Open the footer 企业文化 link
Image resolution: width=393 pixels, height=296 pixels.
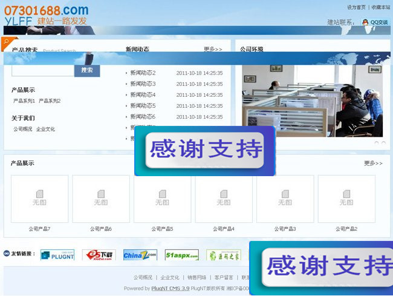[170, 277]
